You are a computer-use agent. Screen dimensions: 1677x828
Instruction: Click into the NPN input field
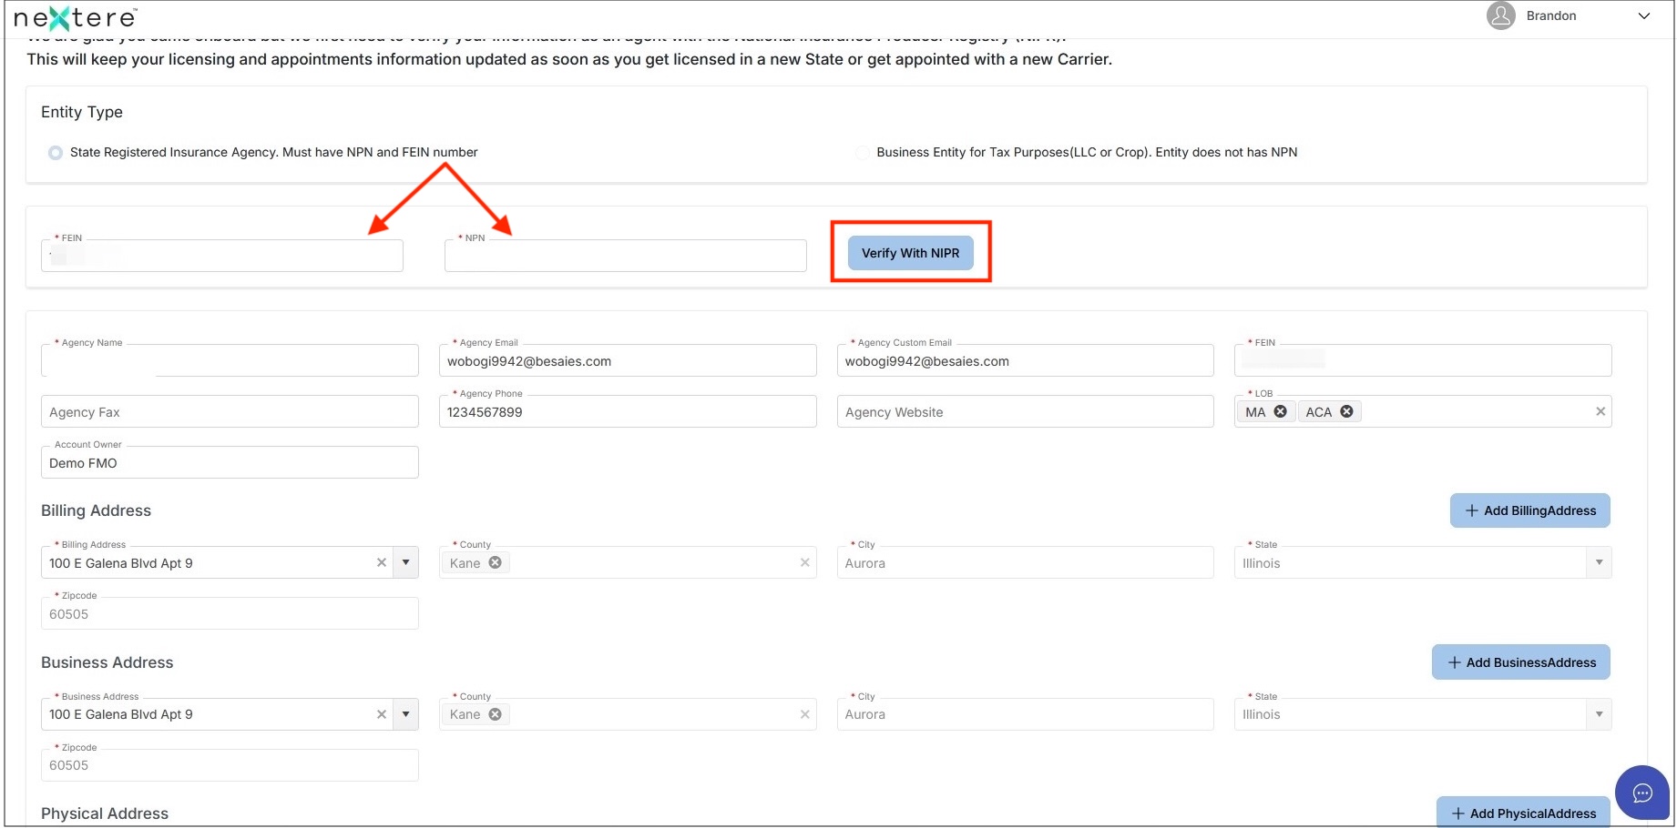click(625, 256)
